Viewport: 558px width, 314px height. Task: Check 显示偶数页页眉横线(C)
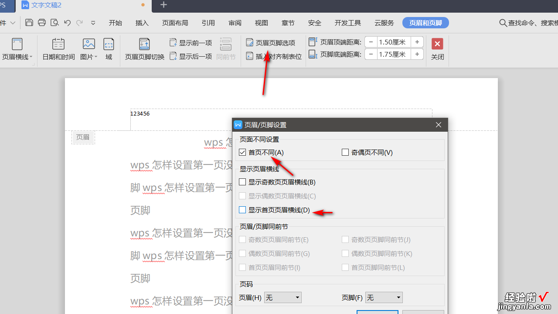pyautogui.click(x=243, y=196)
